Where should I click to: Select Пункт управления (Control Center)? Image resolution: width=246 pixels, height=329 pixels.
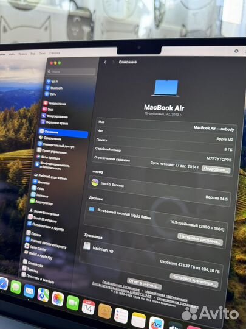click(x=52, y=151)
